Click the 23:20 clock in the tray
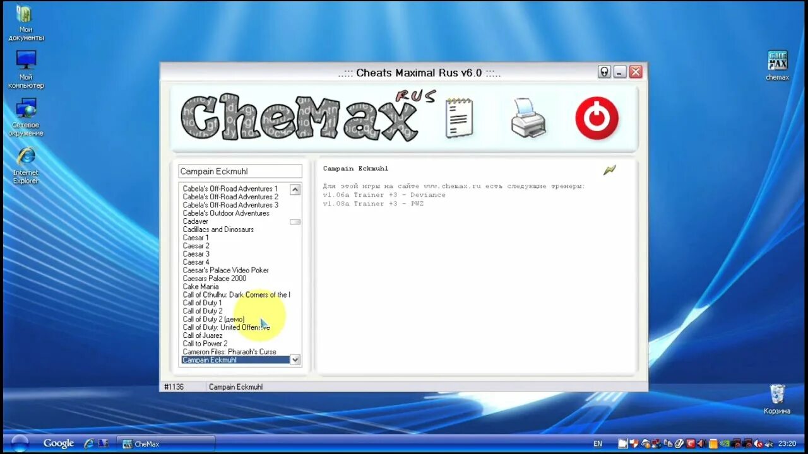Image resolution: width=808 pixels, height=454 pixels. pos(788,444)
